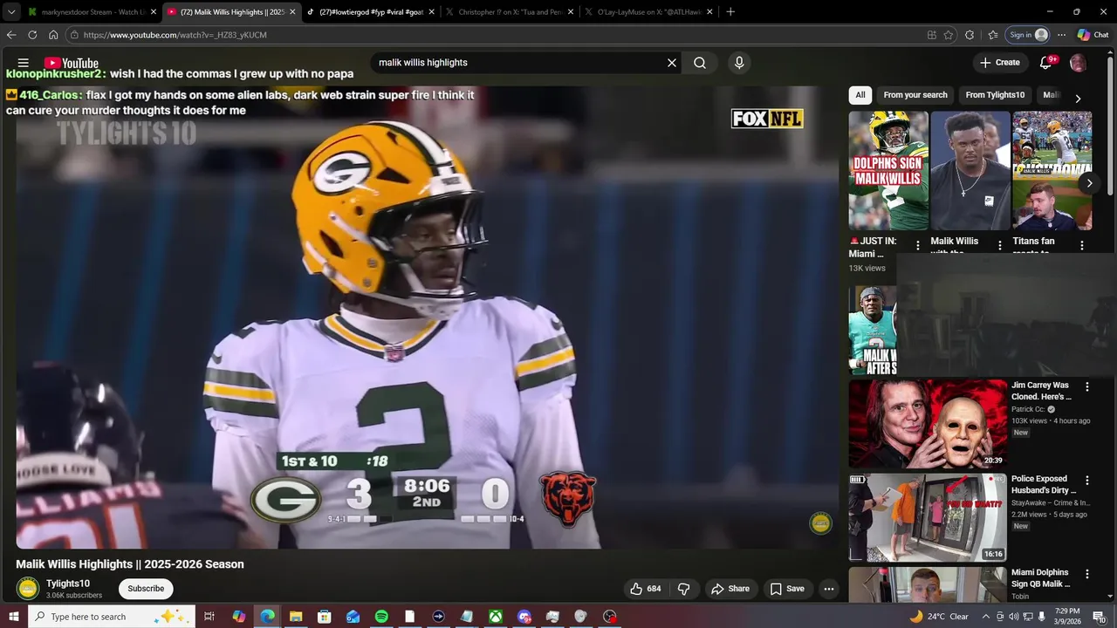This screenshot has width=1117, height=628.
Task: Go to YouTube home via logo
Action: click(72, 63)
